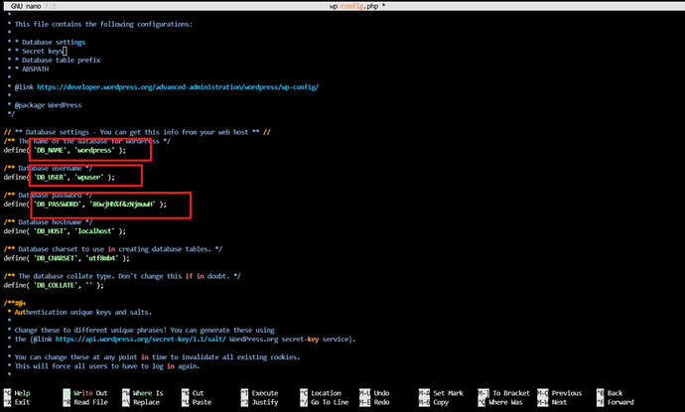Click the GNU nano title text
This screenshot has height=412, width=685.
tap(26, 6)
